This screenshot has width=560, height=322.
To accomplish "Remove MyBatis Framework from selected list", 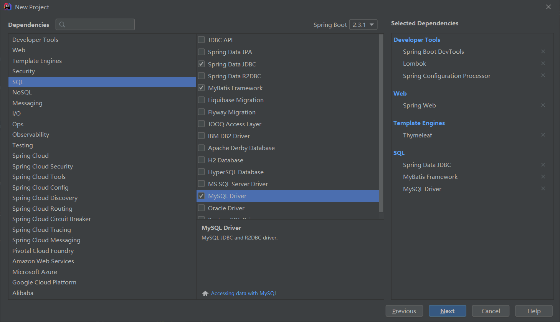I will (x=543, y=177).
